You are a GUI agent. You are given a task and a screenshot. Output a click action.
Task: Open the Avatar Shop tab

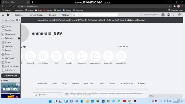(36, 15)
